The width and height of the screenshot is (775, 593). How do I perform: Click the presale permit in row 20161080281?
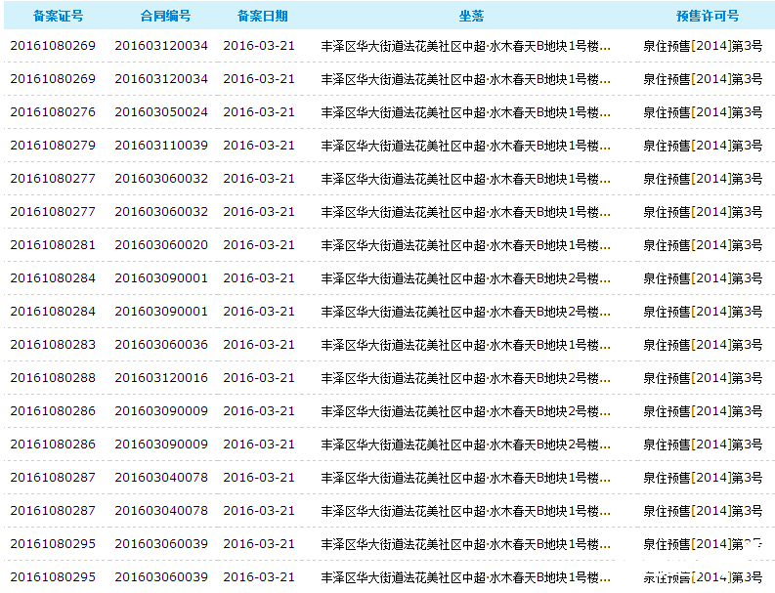click(703, 245)
